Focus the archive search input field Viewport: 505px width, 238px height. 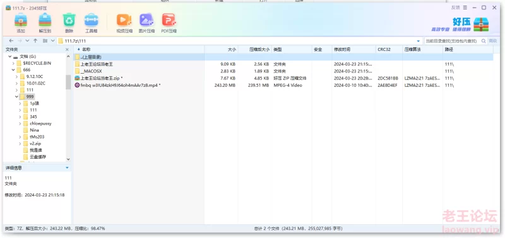tap(452, 41)
